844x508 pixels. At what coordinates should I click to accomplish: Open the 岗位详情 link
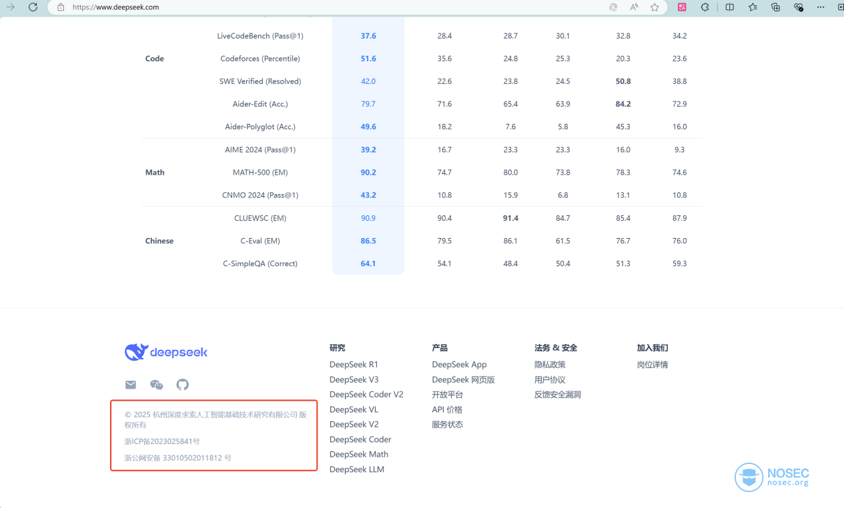(653, 365)
